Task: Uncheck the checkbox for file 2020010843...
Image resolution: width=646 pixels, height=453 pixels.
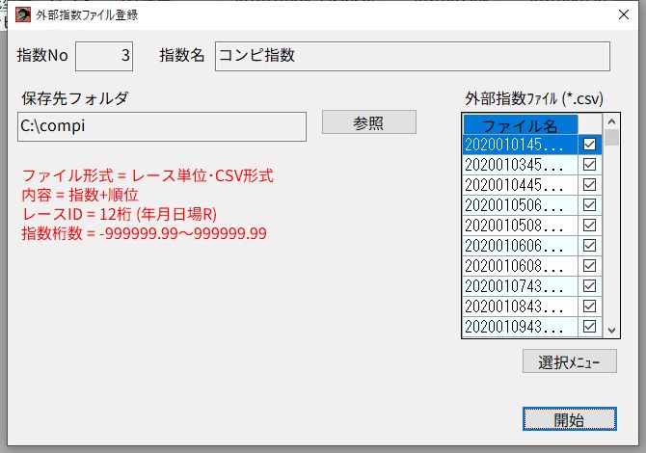Action: pyautogui.click(x=589, y=306)
